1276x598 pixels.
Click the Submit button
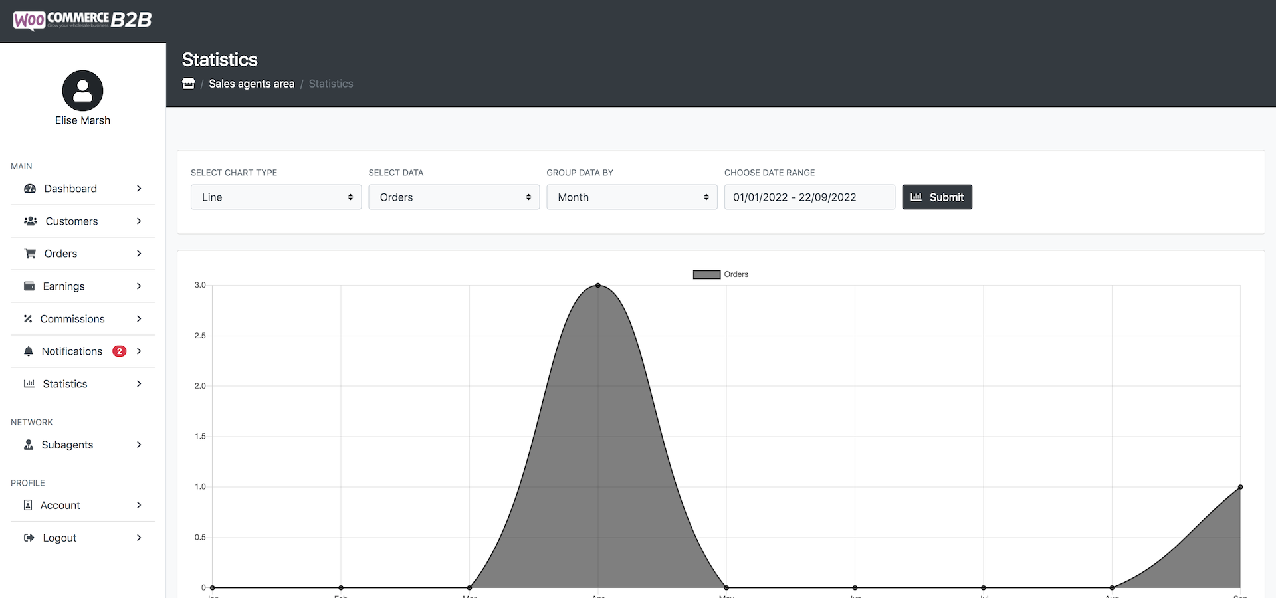pos(937,197)
